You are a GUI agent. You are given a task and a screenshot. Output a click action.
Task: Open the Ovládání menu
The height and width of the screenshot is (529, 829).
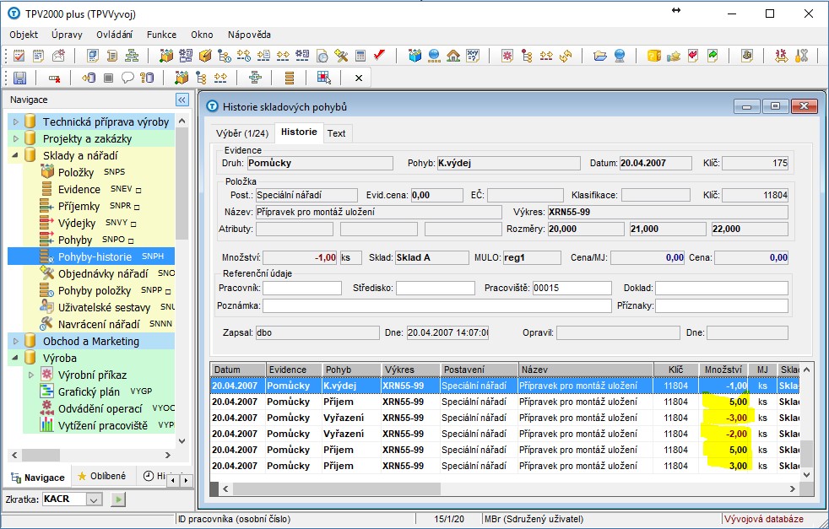pos(114,35)
